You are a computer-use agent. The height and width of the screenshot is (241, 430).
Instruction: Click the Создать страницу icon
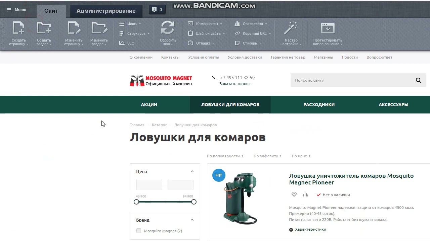click(18, 28)
